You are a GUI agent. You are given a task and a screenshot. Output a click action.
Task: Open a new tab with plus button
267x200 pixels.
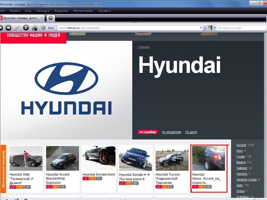click(51, 18)
